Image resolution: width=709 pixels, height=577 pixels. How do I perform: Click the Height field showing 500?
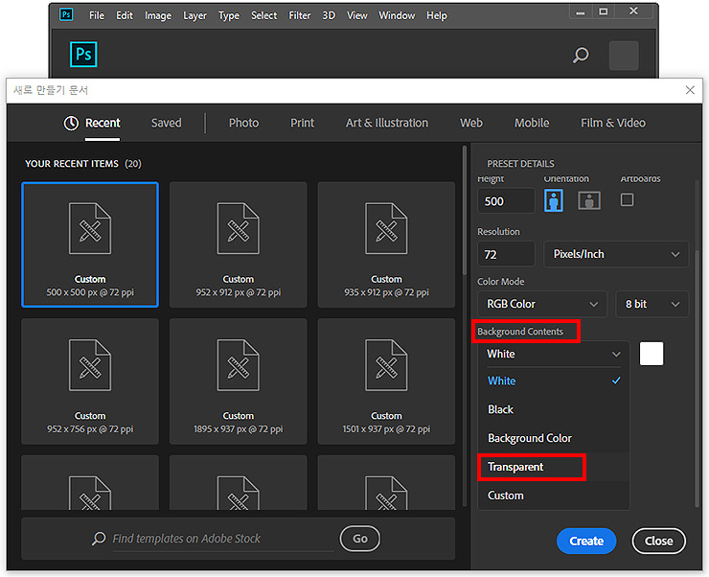[506, 201]
